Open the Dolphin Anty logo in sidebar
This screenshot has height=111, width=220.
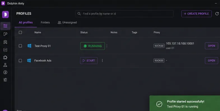click(5, 15)
